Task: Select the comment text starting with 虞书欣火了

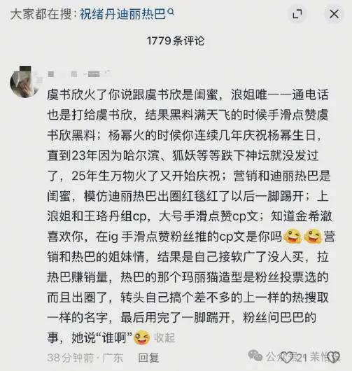Action: click(x=189, y=216)
